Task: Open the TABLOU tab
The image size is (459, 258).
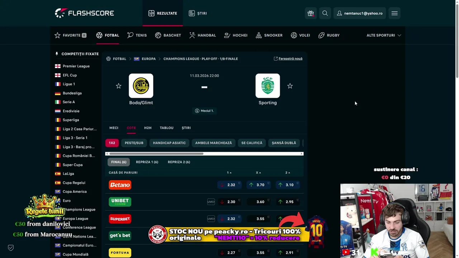Action: [166, 128]
